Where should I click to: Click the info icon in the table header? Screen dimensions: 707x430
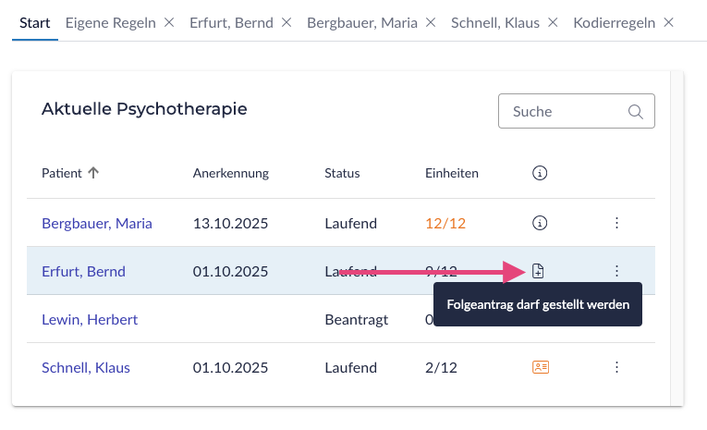pos(541,173)
